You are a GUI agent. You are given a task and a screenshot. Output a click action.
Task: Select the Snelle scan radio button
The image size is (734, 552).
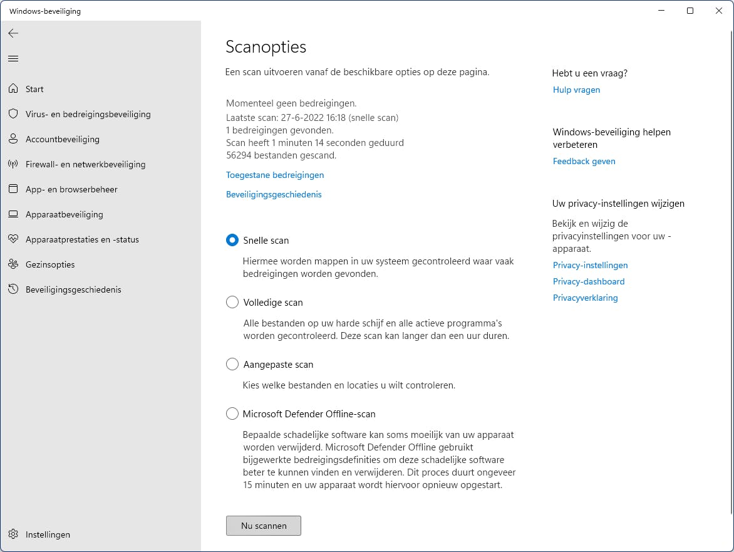232,240
